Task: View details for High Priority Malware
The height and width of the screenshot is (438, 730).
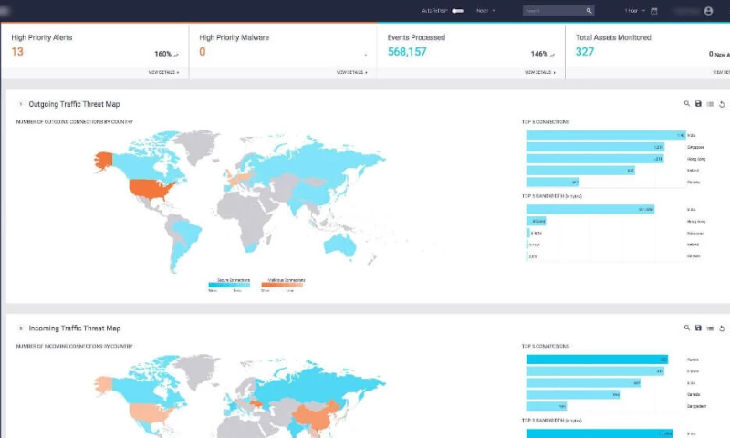Action: pyautogui.click(x=351, y=73)
